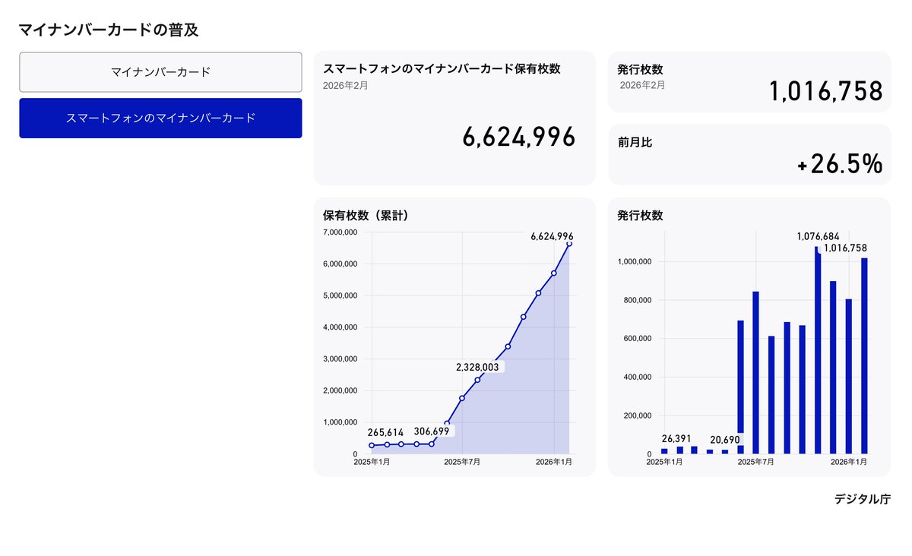Click the 発行枚数 bar chart title
This screenshot has height=556, width=912.
pyautogui.click(x=639, y=215)
